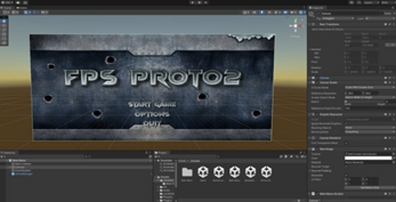Select the SampleScene asset
396x202 pixels.
250,172
